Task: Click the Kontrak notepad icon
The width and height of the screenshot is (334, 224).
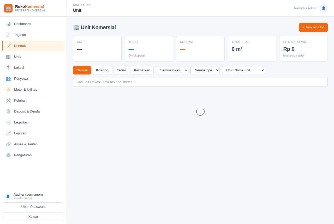Action: click(8, 46)
